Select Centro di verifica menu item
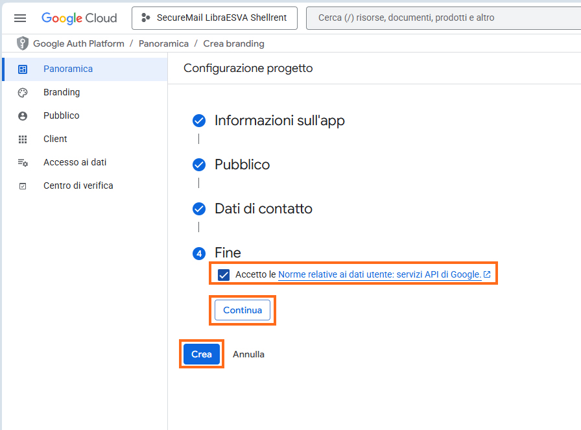Screen dimensions: 581x430 [78, 186]
